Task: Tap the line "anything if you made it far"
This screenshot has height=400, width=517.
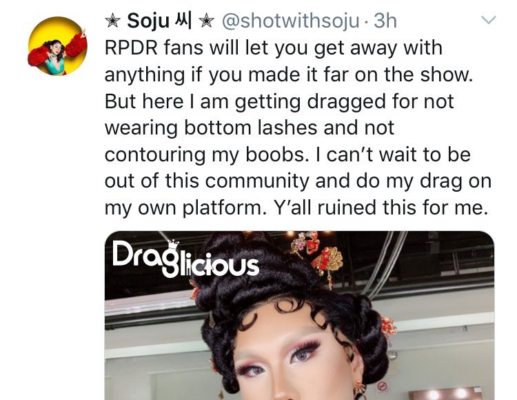Action: pyautogui.click(x=289, y=74)
